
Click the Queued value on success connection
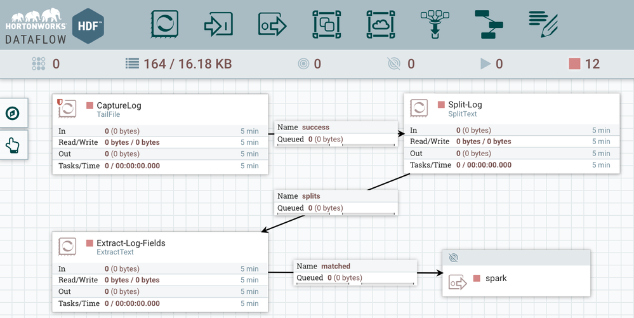click(x=326, y=139)
